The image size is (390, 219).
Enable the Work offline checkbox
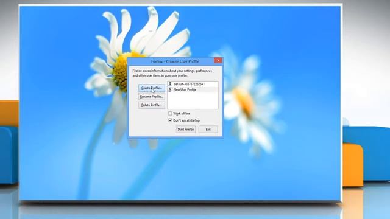pyautogui.click(x=170, y=114)
